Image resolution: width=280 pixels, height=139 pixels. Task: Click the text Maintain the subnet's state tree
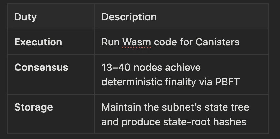coord(175,107)
